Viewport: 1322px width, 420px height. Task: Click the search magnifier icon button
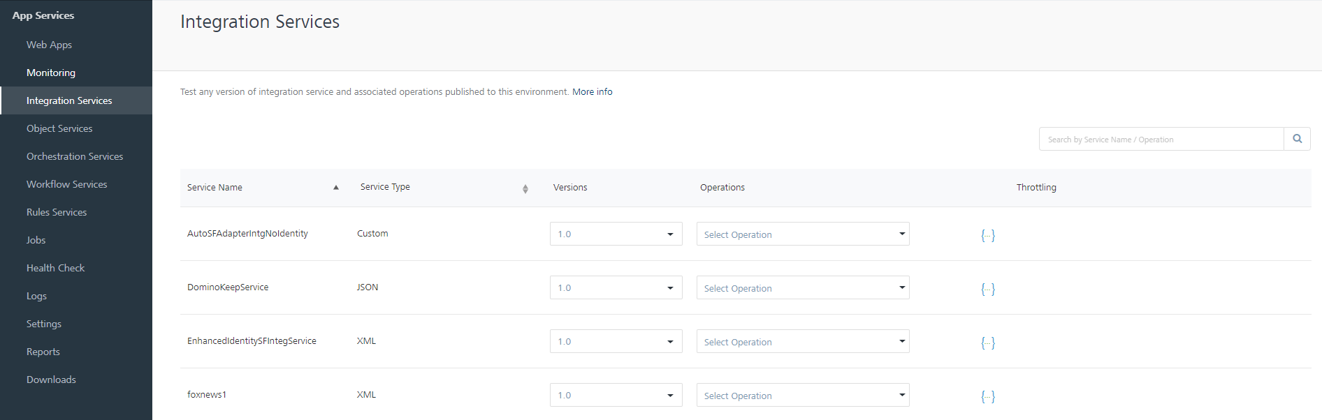(x=1297, y=139)
